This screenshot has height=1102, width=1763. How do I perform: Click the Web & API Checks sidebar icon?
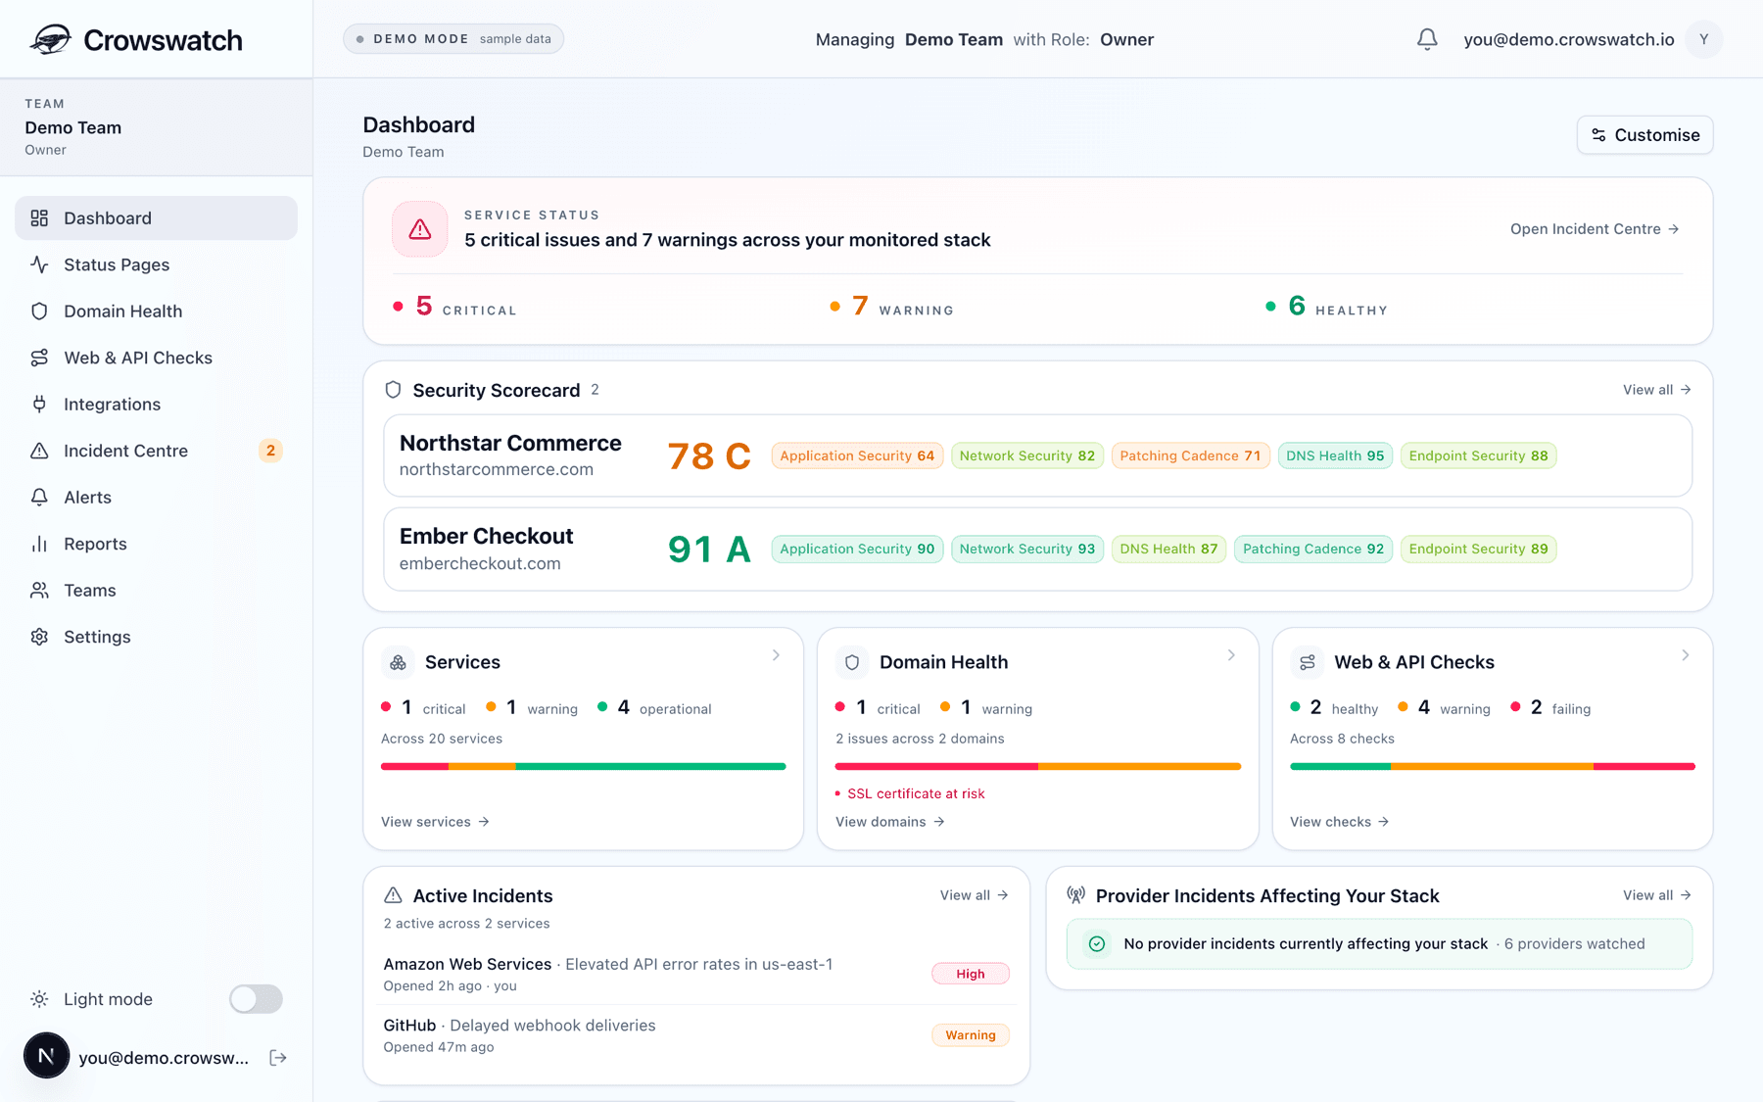(39, 358)
